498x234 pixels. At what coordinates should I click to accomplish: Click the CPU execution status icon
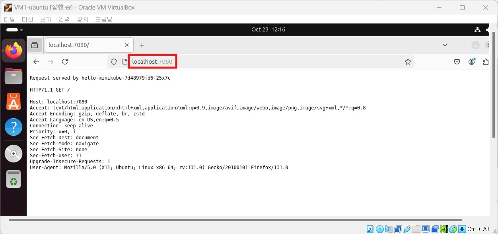[x=444, y=229]
